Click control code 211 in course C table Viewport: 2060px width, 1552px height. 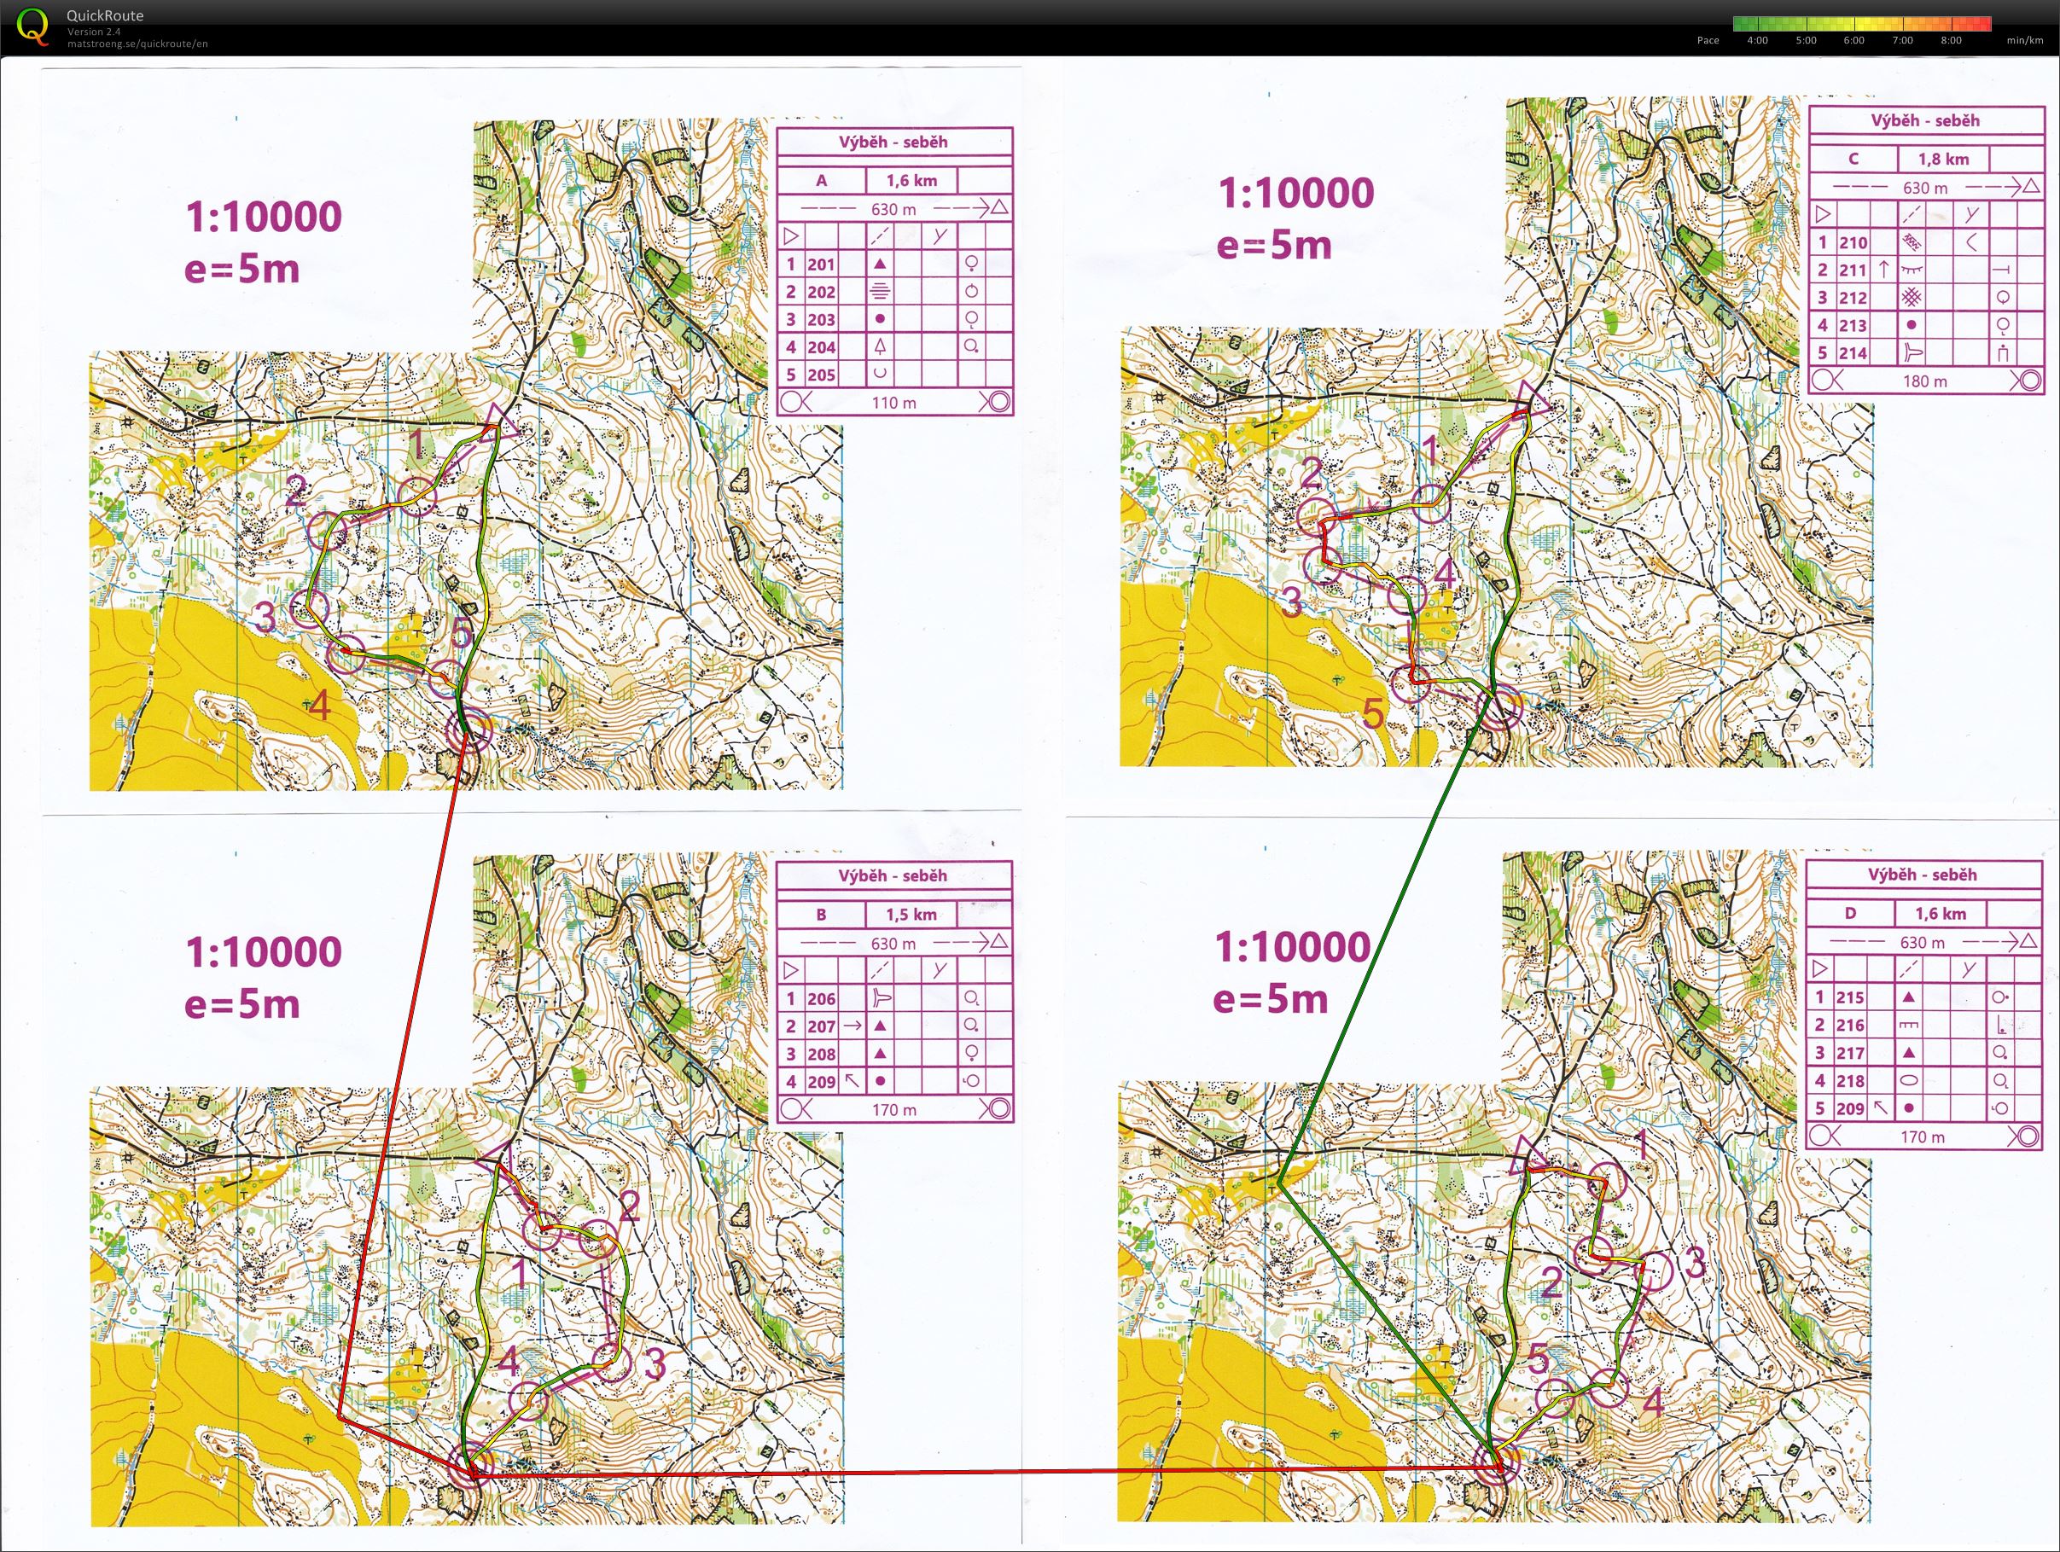1853,271
